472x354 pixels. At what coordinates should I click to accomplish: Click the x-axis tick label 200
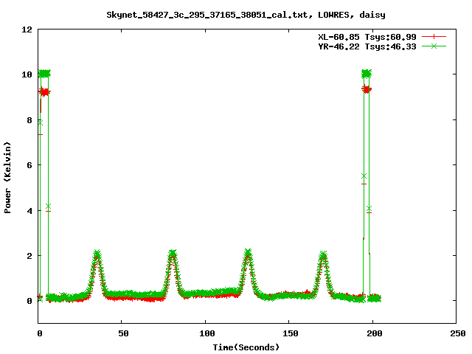click(375, 333)
